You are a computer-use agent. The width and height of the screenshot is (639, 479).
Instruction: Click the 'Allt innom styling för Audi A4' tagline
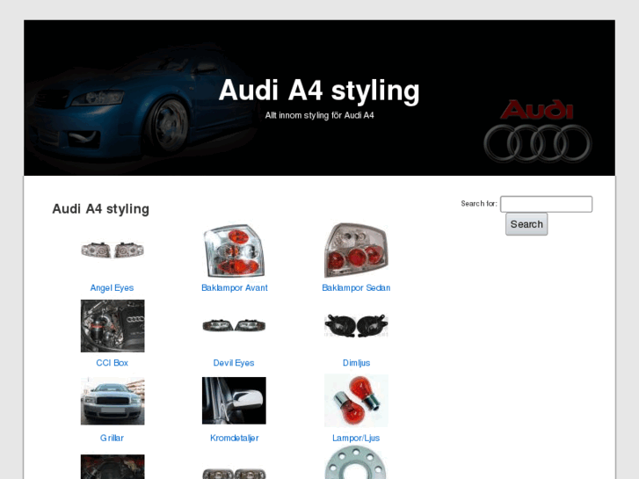tap(320, 115)
